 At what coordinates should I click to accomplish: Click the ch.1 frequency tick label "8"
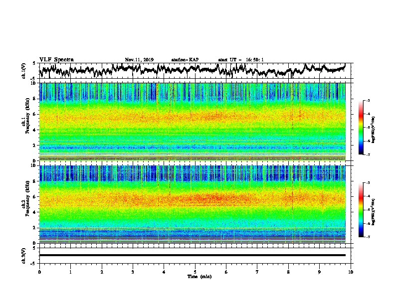coord(34,99)
